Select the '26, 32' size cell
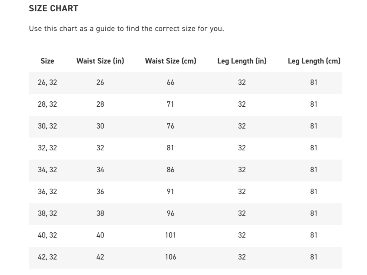Image resolution: width=367 pixels, height=275 pixels. pyautogui.click(x=47, y=82)
